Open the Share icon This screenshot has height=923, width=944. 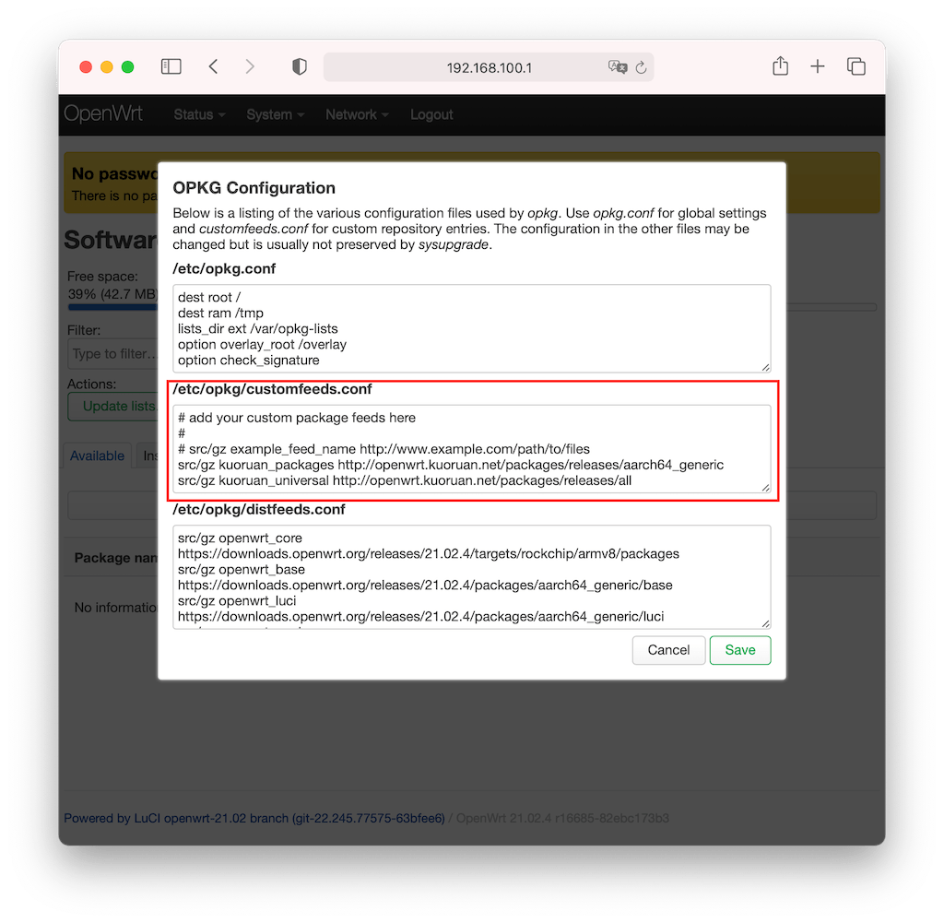tap(780, 65)
